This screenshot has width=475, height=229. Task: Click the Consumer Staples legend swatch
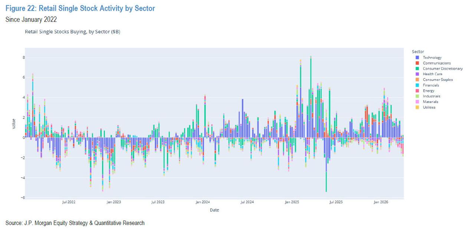coord(417,80)
